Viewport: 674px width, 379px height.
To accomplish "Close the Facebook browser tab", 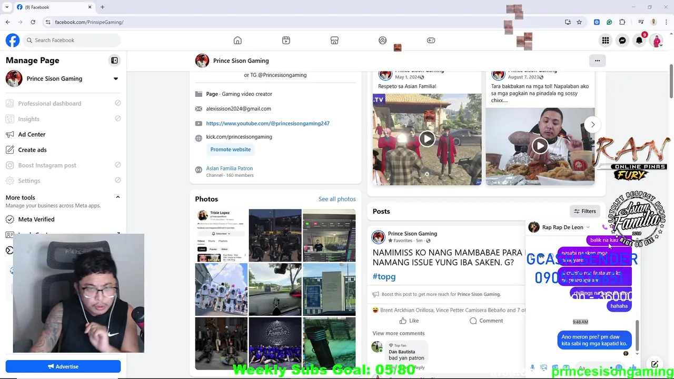I will [x=90, y=7].
